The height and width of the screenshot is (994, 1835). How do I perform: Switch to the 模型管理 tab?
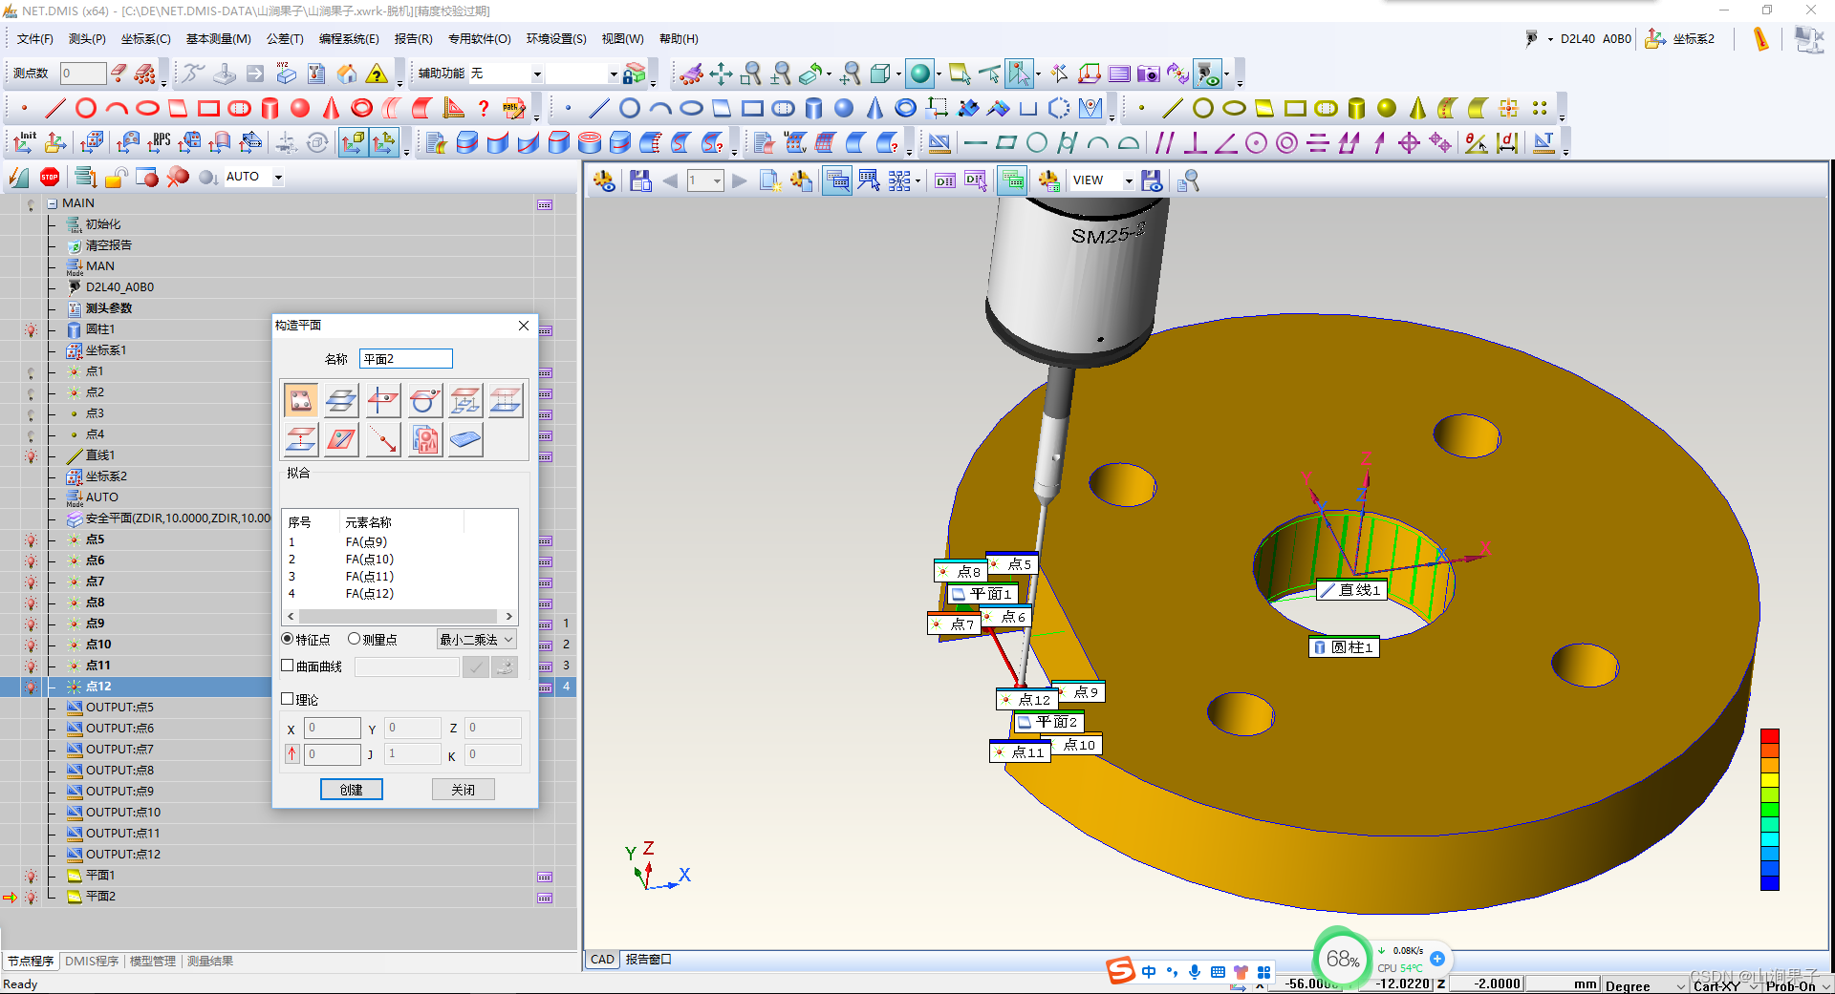(x=153, y=961)
